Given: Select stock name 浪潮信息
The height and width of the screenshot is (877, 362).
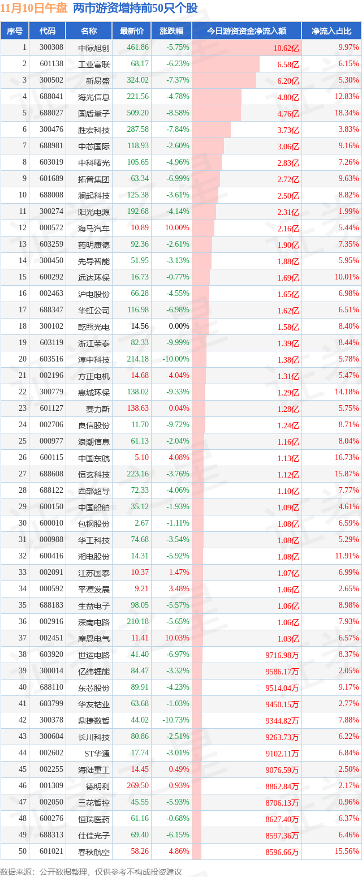Looking at the screenshot, I should pos(94,442).
